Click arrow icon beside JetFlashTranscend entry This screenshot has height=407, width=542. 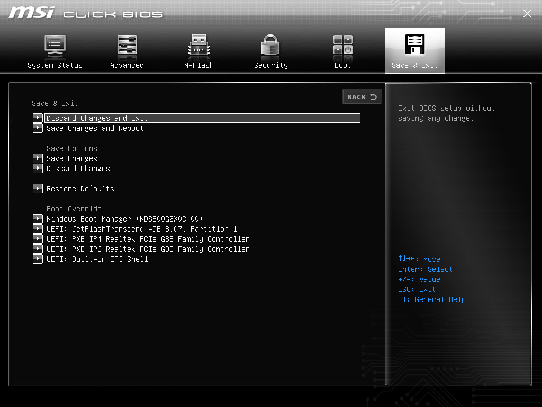pos(38,229)
